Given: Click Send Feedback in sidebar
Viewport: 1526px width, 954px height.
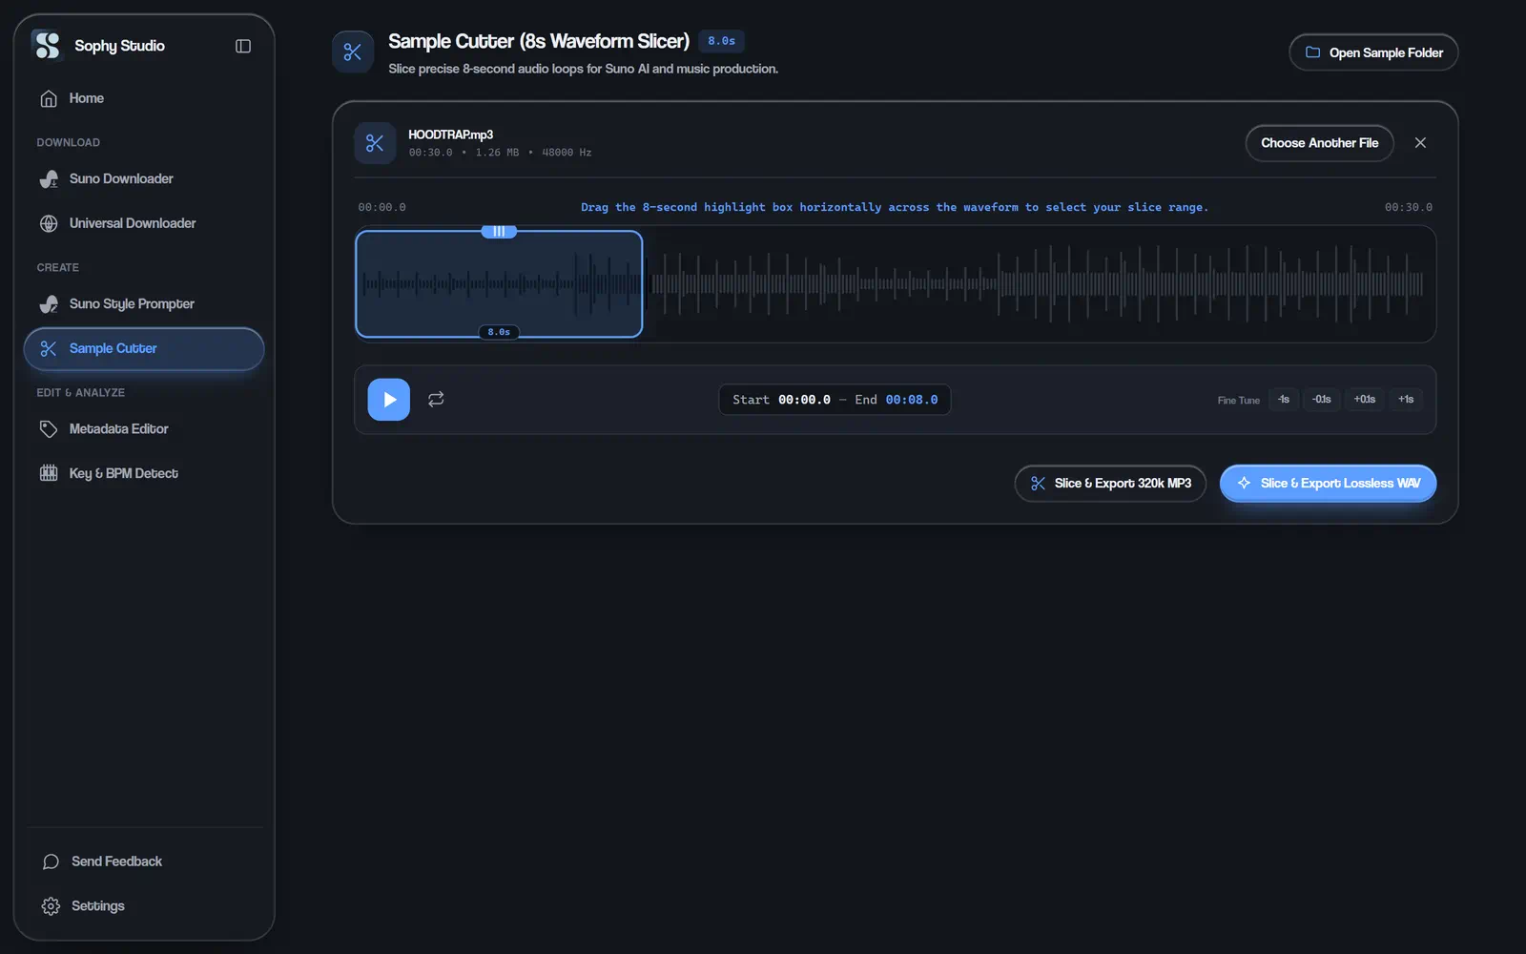Looking at the screenshot, I should pos(144,861).
